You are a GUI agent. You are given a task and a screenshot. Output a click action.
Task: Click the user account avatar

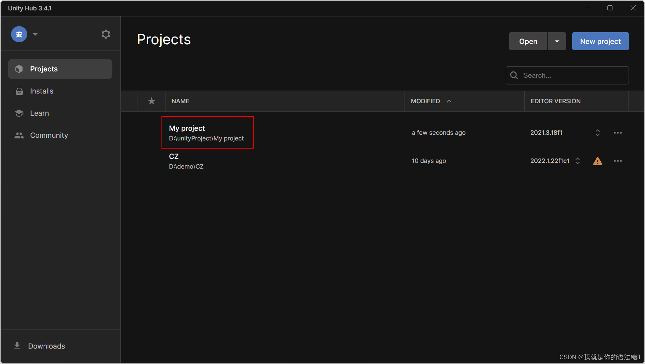tap(19, 34)
